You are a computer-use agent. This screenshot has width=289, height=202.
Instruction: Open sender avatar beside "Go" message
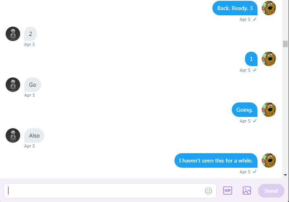tap(13, 85)
